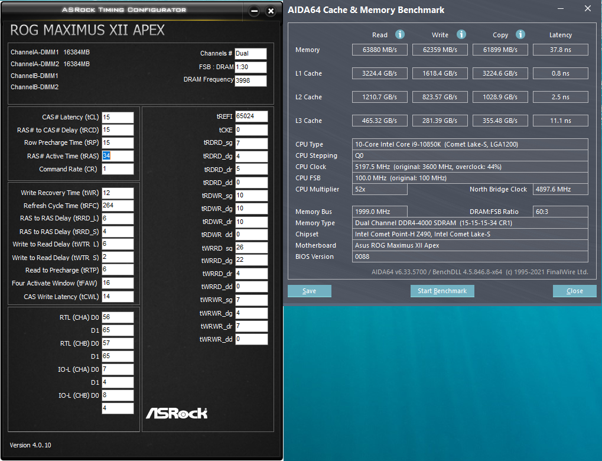This screenshot has height=461, width=602.
Task: Click the tREFI value field
Action: pyautogui.click(x=251, y=116)
